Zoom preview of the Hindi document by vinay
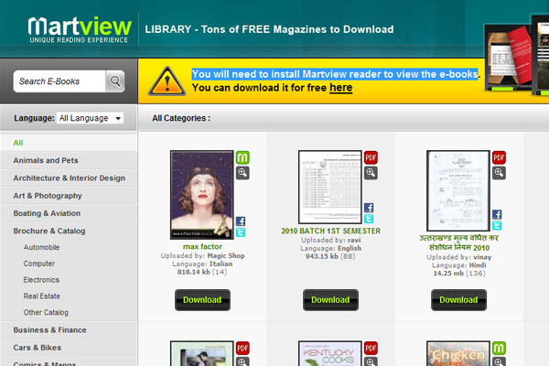 click(499, 173)
